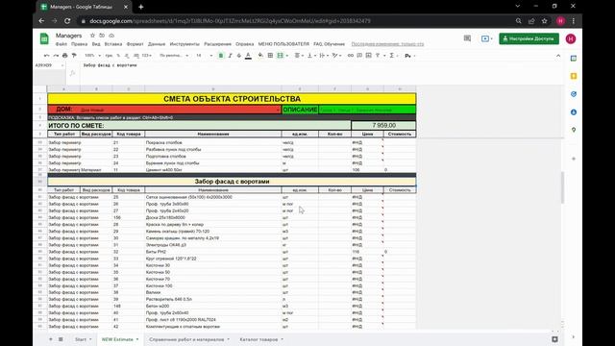Open the Google account avatar

coord(571,38)
